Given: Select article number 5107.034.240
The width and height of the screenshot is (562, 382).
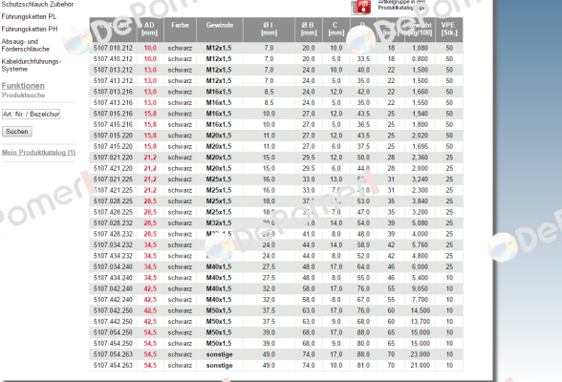Looking at the screenshot, I should tap(113, 267).
